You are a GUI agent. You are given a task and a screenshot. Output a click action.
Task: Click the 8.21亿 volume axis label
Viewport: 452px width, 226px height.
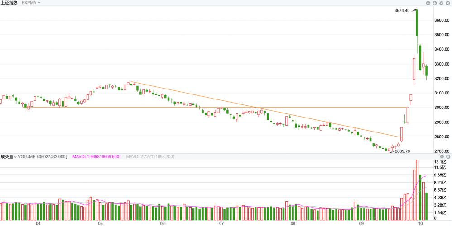pyautogui.click(x=440, y=182)
